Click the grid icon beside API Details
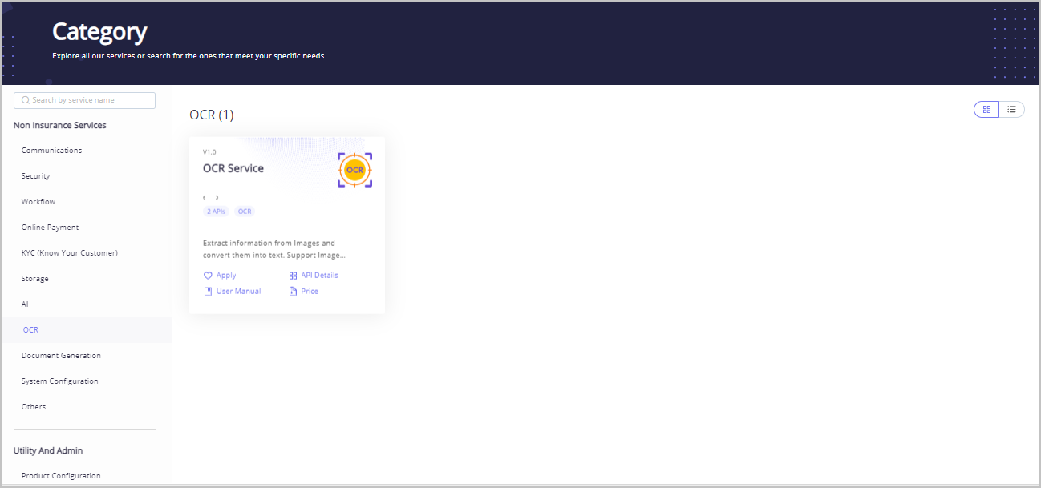 [x=293, y=275]
